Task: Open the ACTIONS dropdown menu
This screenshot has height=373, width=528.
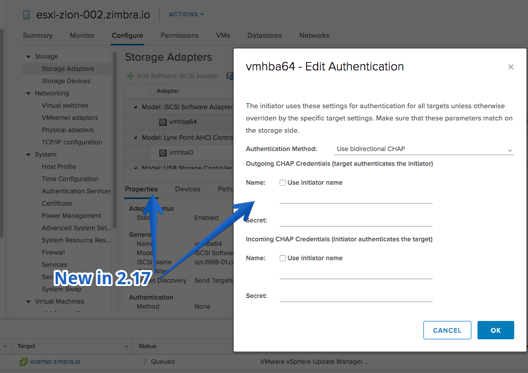Action: pos(186,14)
